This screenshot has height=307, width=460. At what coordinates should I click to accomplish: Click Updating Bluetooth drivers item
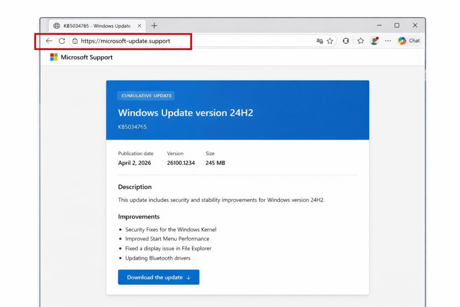(158, 258)
